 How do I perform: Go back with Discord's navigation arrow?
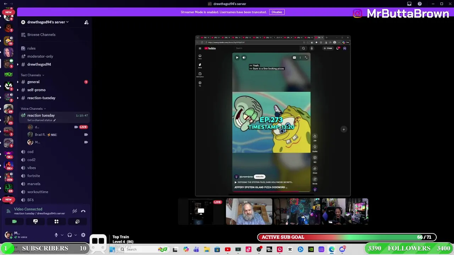5,4
